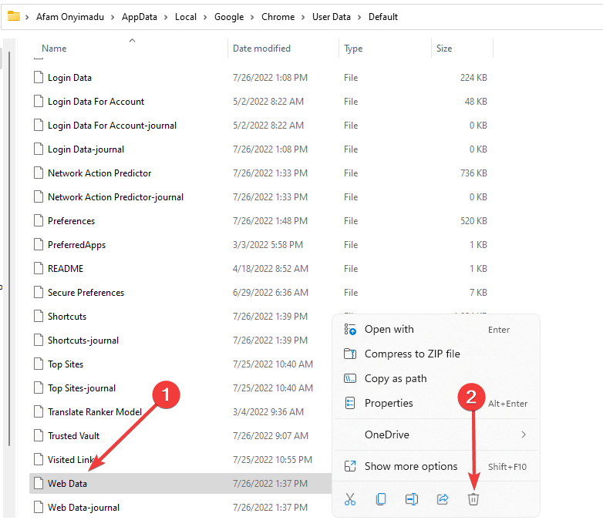The image size is (603, 520).
Task: Choose Copy as path option
Action: click(396, 378)
